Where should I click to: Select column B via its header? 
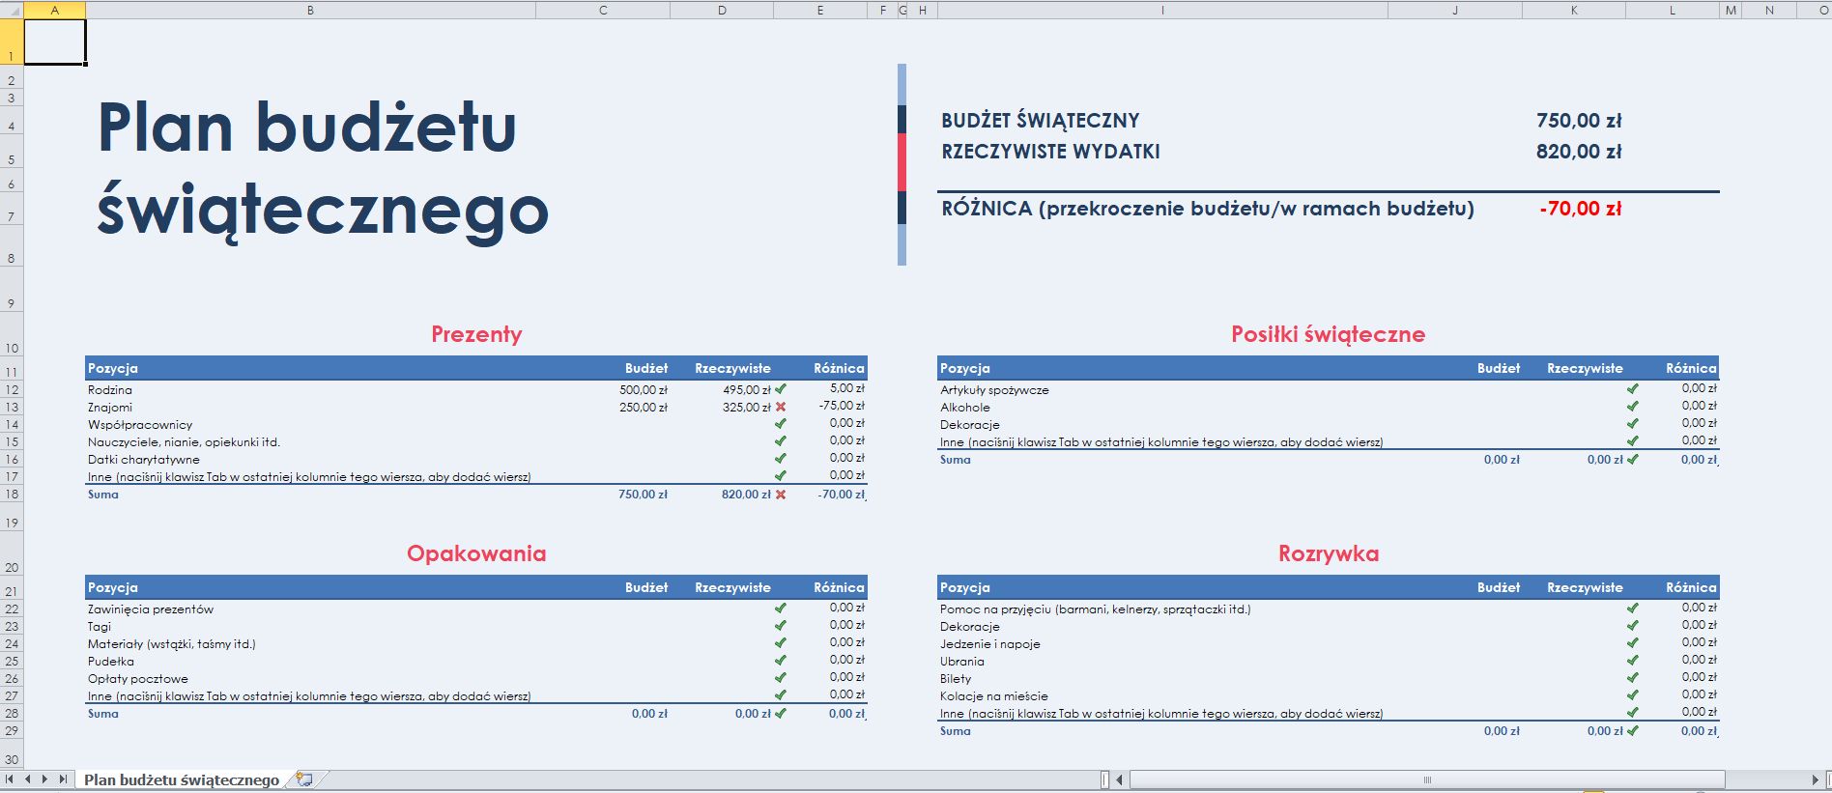[310, 10]
